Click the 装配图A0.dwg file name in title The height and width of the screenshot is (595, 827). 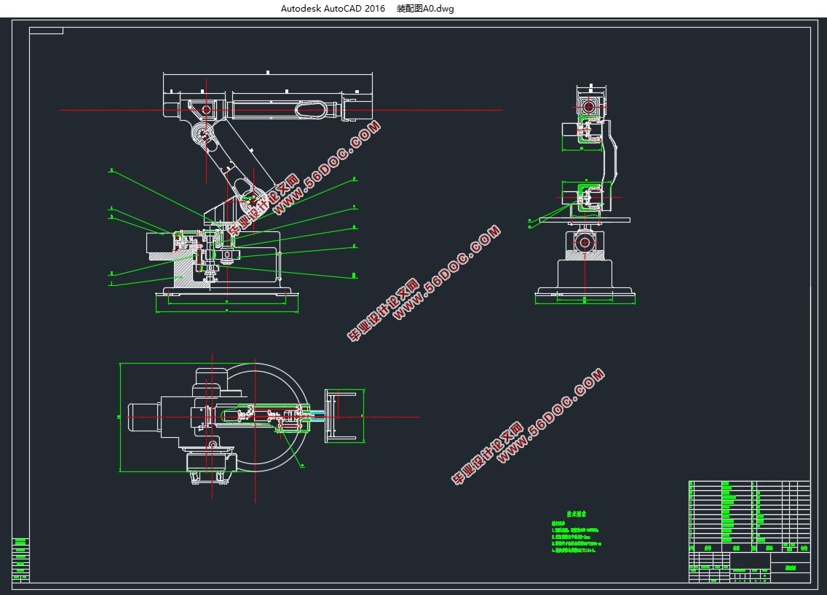[424, 9]
